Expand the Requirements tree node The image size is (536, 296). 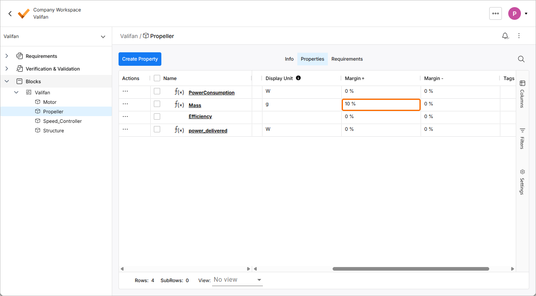click(7, 56)
